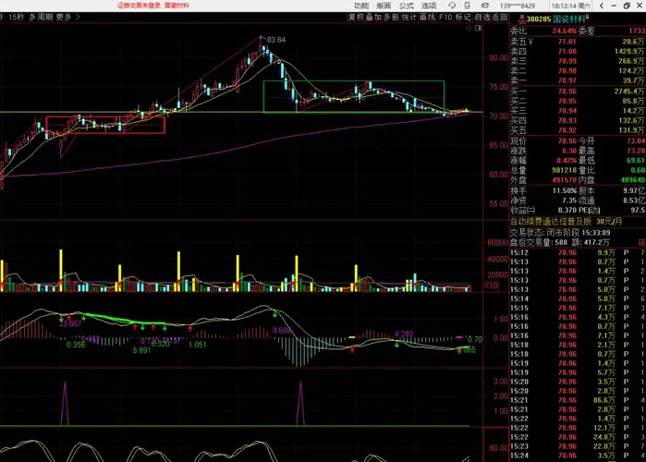Click the 证券交易未登录 login notice
Image resolution: width=646 pixels, height=462 pixels.
139,6
